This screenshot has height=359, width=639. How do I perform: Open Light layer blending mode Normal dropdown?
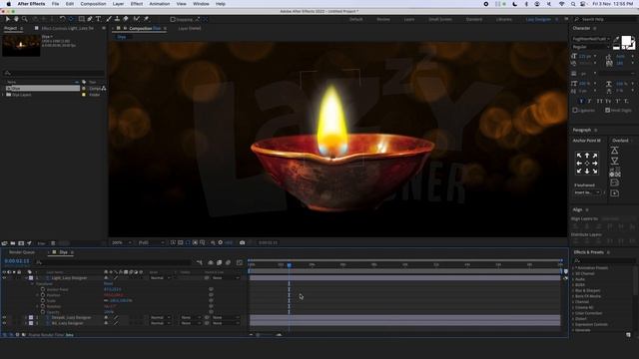(x=161, y=278)
